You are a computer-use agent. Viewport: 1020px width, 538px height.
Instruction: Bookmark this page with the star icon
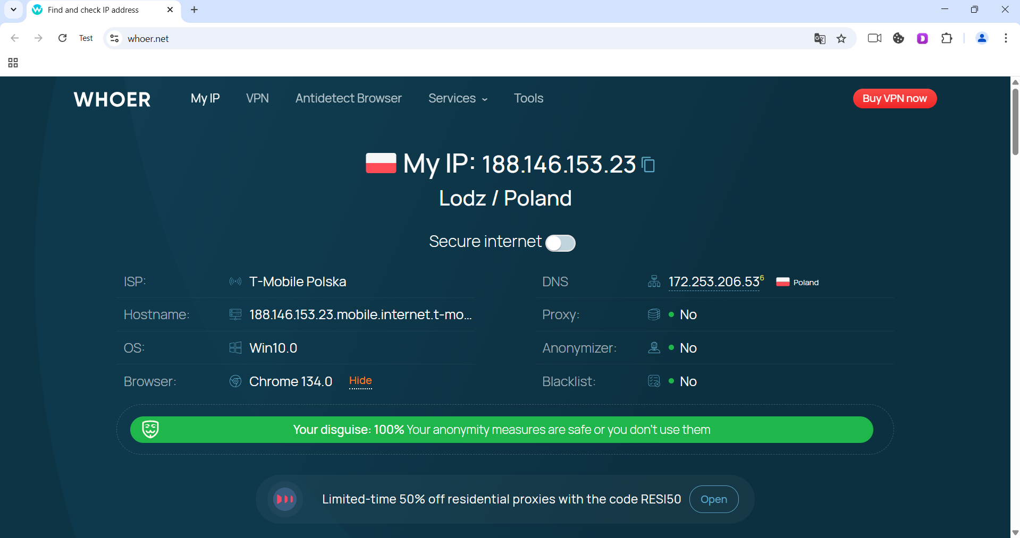841,38
